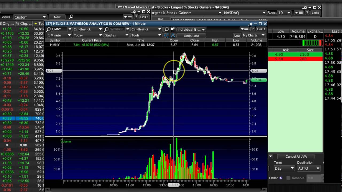
Task: Open the Term Day dropdown
Action: (284, 168)
